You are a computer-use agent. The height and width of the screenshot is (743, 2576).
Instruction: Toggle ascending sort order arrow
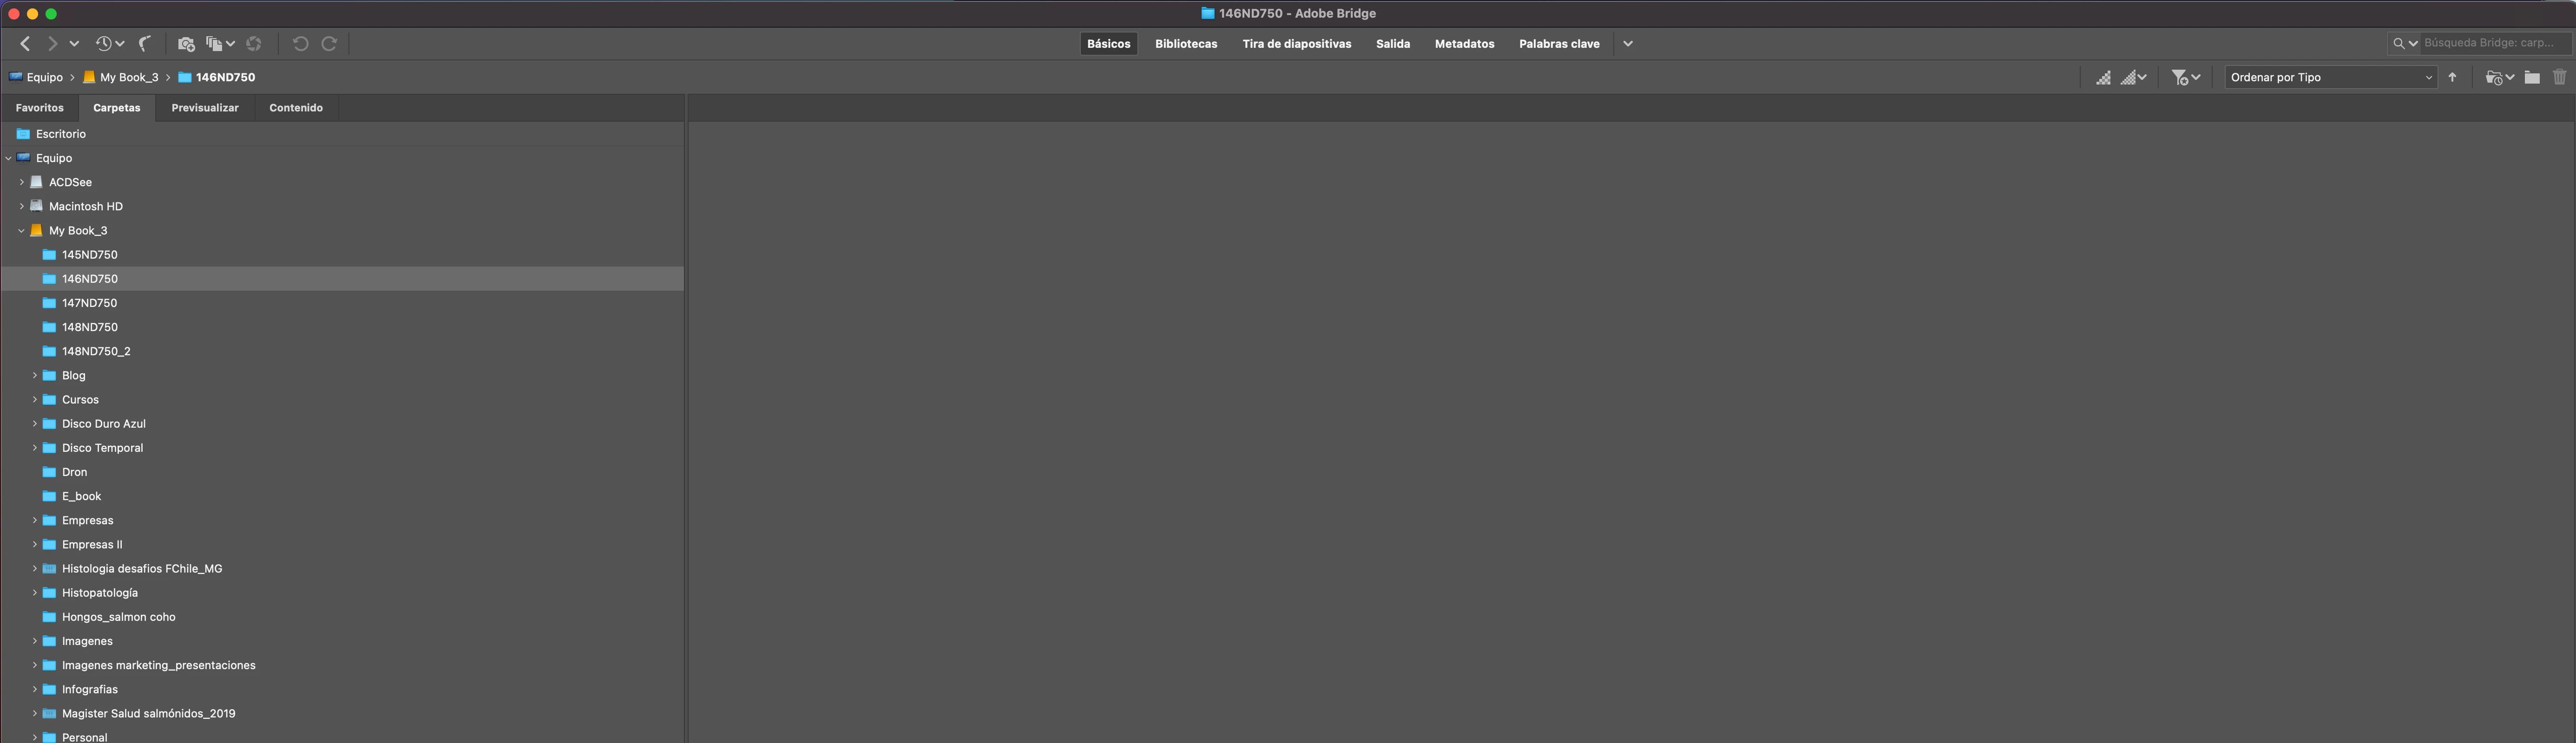click(2452, 77)
